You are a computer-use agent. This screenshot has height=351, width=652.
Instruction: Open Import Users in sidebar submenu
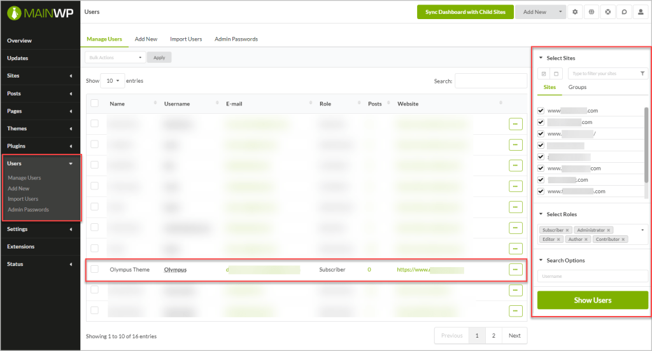[23, 199]
